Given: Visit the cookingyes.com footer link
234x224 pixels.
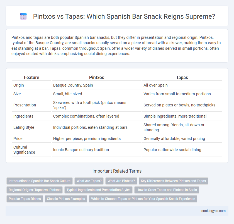Looking at the screenshot, I should tap(213, 211).
